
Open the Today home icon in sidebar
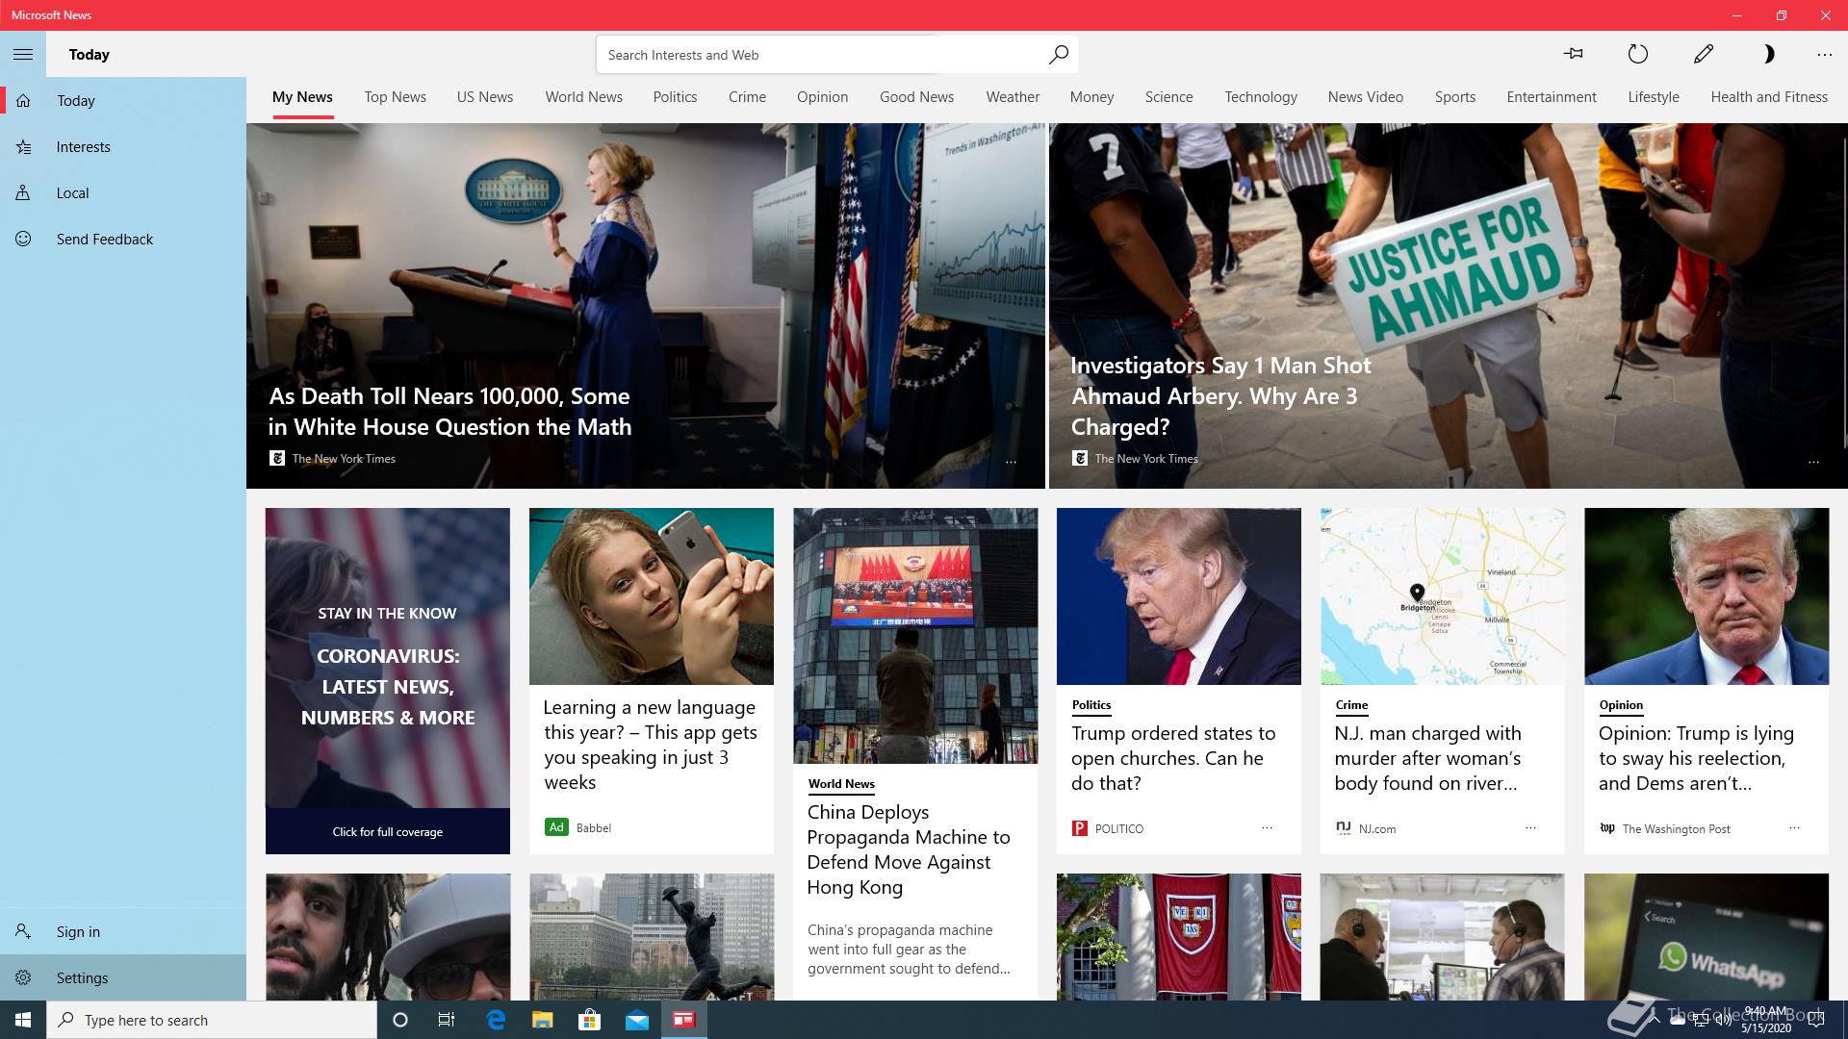coord(24,101)
